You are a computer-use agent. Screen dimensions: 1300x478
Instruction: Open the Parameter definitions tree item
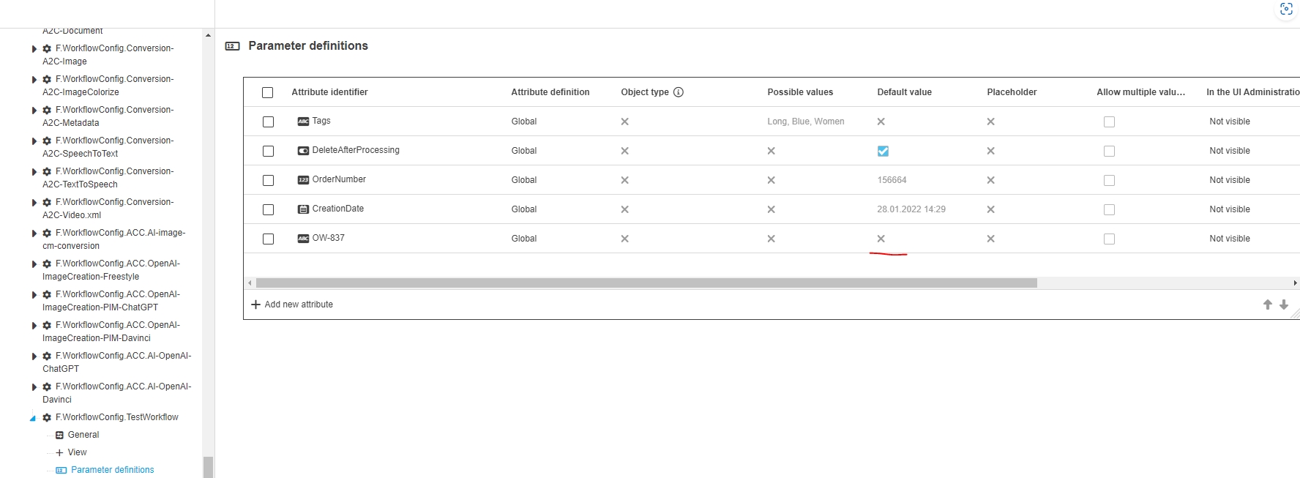112,470
